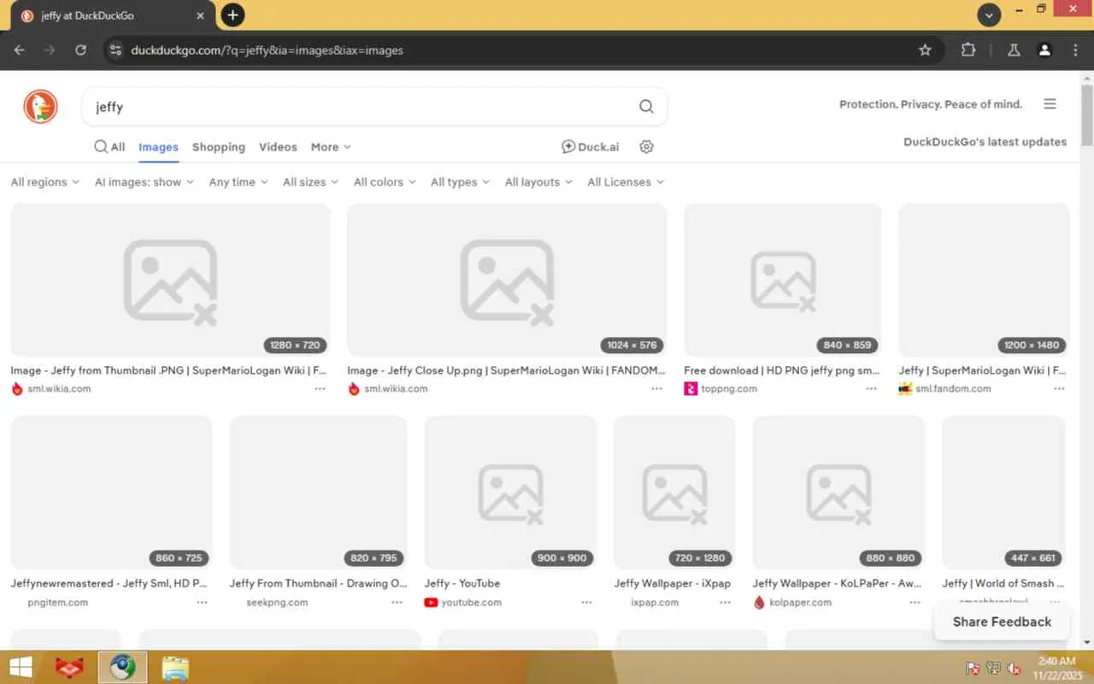1094x684 pixels.
Task: Open the 840 × 859 image thumbnail
Action: (783, 280)
